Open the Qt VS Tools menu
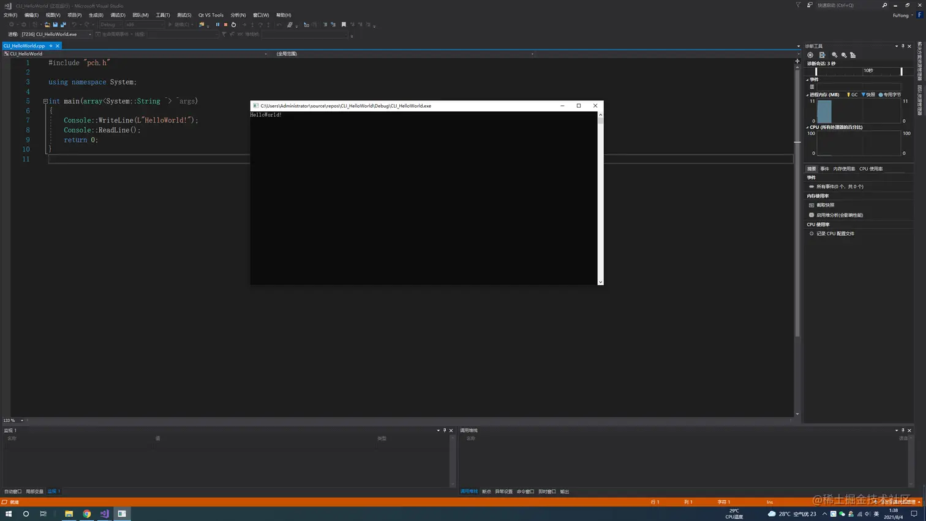 211,15
